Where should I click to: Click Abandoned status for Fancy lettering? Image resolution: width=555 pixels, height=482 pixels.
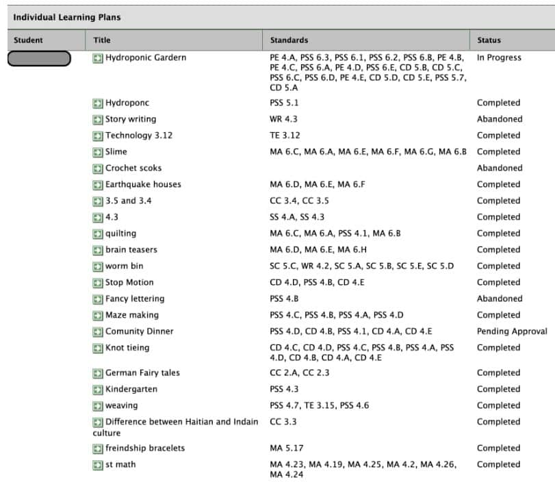500,299
